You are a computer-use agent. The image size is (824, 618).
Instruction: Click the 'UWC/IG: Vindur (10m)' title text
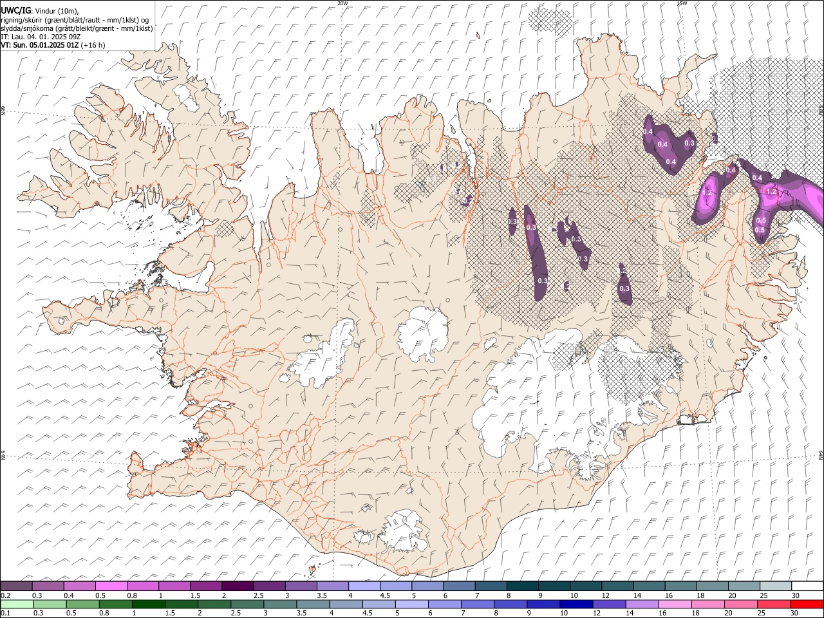(x=39, y=10)
